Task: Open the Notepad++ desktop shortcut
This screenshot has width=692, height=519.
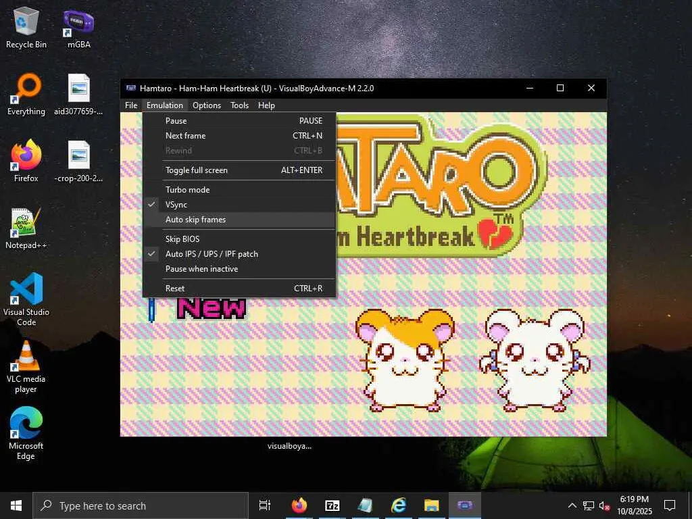Action: [26, 228]
